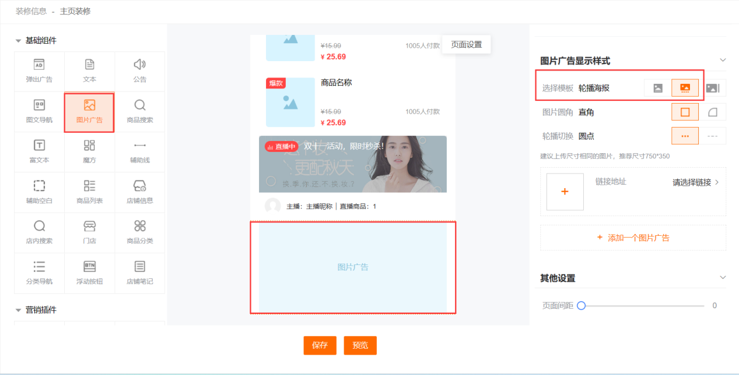This screenshot has width=739, height=375.
Task: Pick the 图文导航 navigation component
Action: pos(39,112)
